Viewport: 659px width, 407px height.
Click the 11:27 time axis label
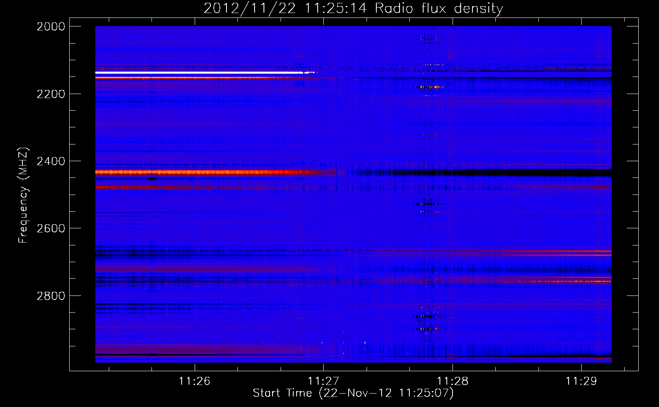click(323, 381)
